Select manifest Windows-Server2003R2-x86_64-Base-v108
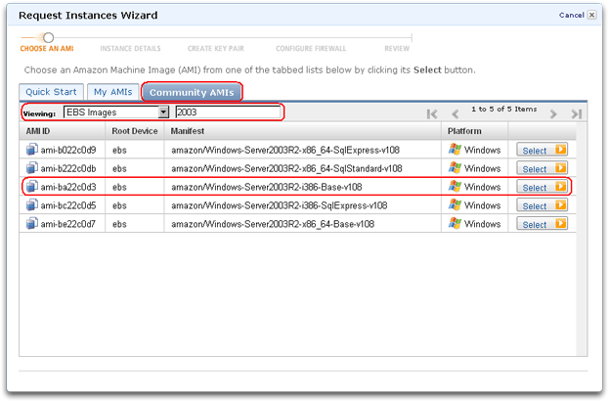 [x=273, y=224]
